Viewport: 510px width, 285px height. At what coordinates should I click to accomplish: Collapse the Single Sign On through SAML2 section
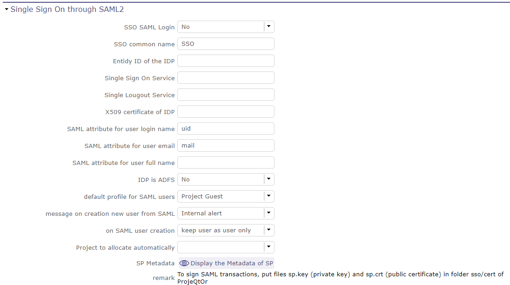pyautogui.click(x=6, y=9)
